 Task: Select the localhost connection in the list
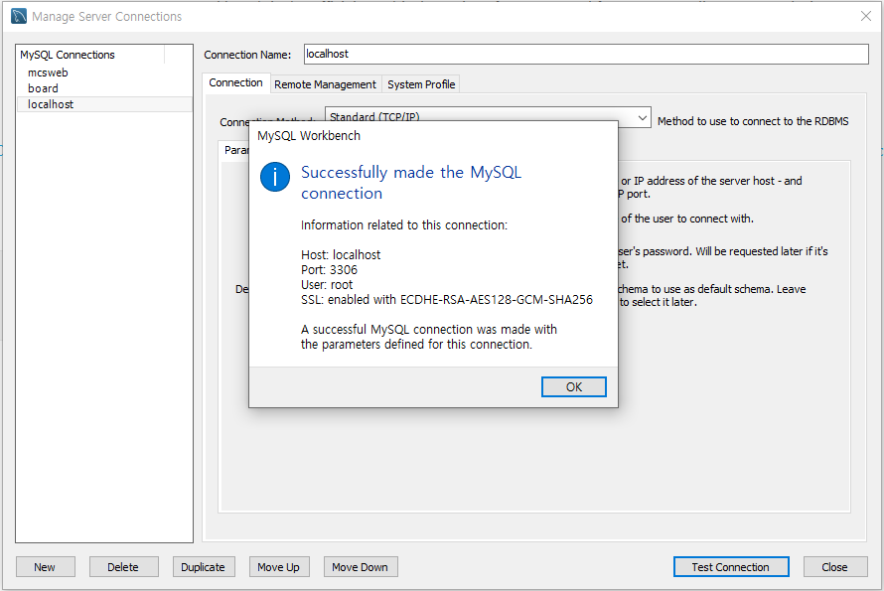point(104,104)
